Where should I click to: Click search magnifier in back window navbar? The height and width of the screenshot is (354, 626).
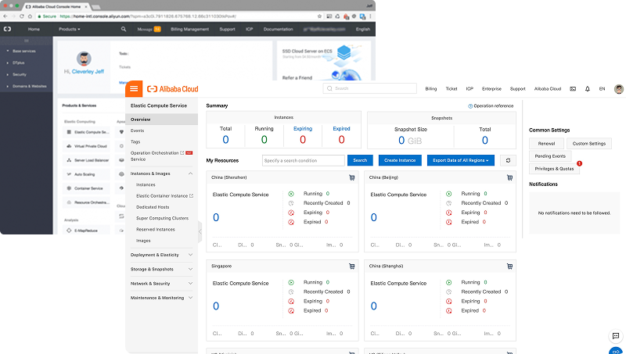124,29
